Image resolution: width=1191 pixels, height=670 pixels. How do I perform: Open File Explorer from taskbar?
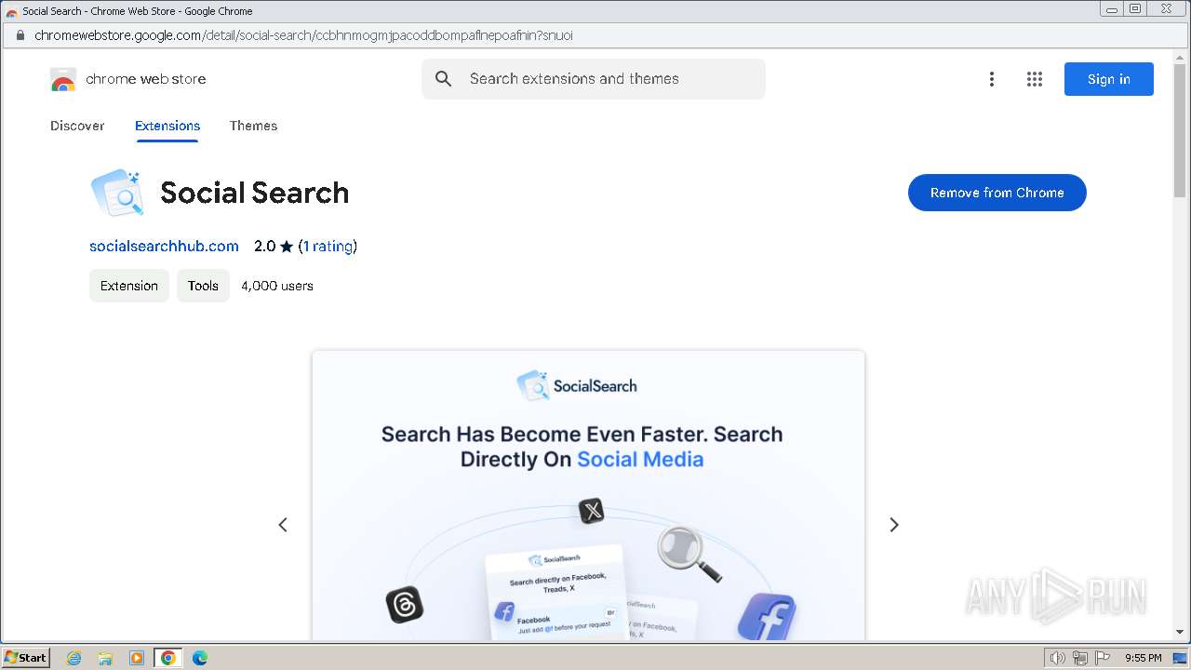pos(105,658)
